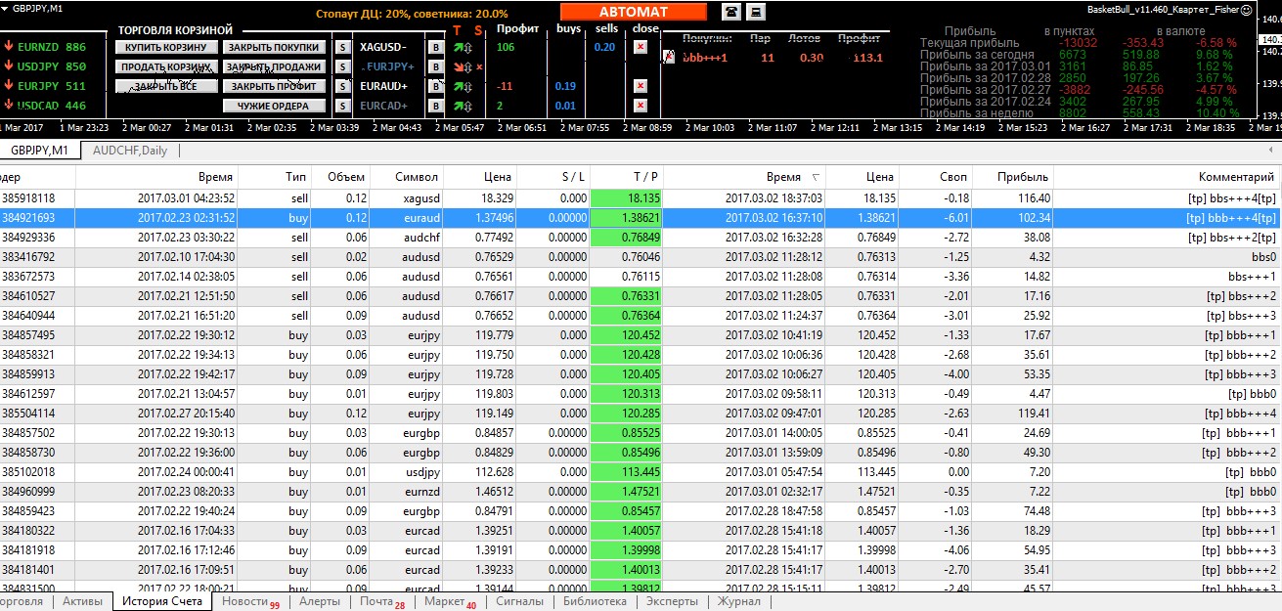The width and height of the screenshot is (1282, 611).
Task: Click the ЗАКРЫТЬ ПОКУПКИ button
Action: click(x=274, y=47)
